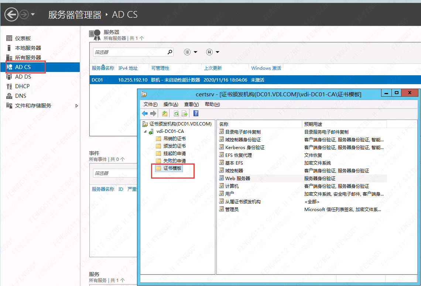The image size is (421, 286).
Task: Click the up-one-level folder toolbar icon
Action: (165, 114)
